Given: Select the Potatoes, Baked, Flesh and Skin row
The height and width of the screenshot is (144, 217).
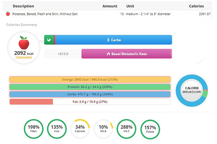Looking at the screenshot, I should tap(107, 14).
